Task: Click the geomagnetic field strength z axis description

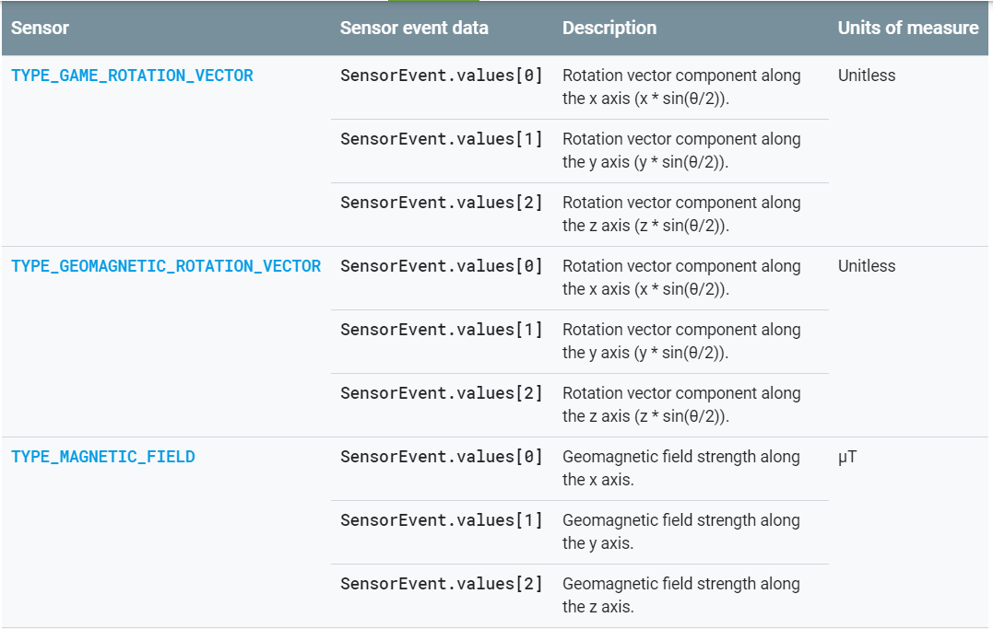Action: pyautogui.click(x=680, y=595)
